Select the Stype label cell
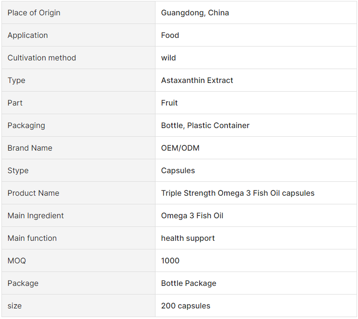 [78, 170]
